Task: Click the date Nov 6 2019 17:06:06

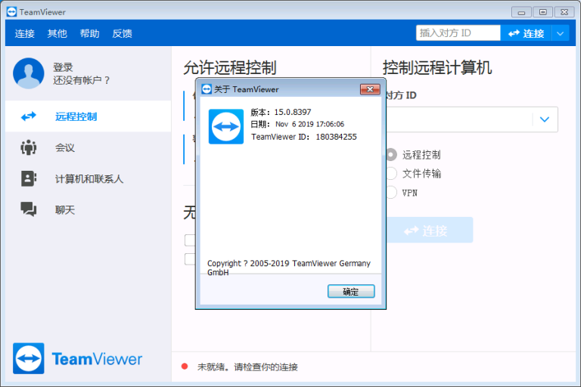Action: pyautogui.click(x=309, y=124)
